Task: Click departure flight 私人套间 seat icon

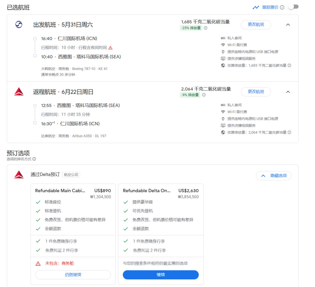Action: (223, 38)
